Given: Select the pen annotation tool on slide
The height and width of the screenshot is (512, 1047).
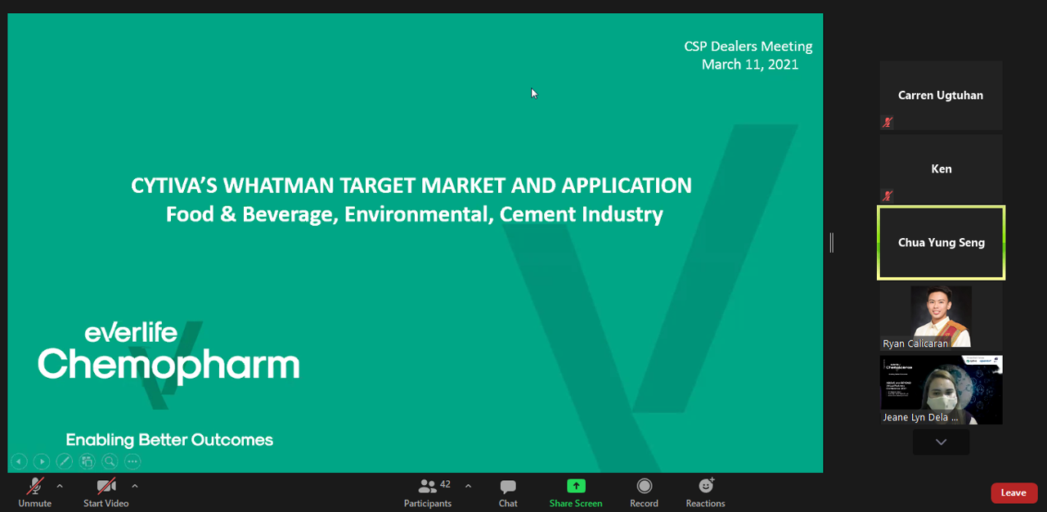Looking at the screenshot, I should click(65, 461).
